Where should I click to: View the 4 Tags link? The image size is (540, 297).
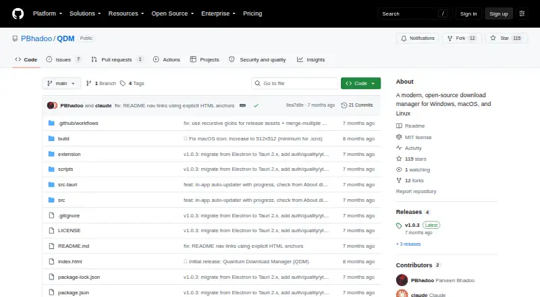132,84
